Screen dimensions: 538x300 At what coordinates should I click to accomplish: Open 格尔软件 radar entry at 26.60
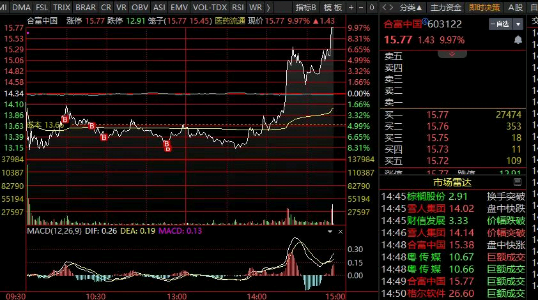[x=453, y=294]
